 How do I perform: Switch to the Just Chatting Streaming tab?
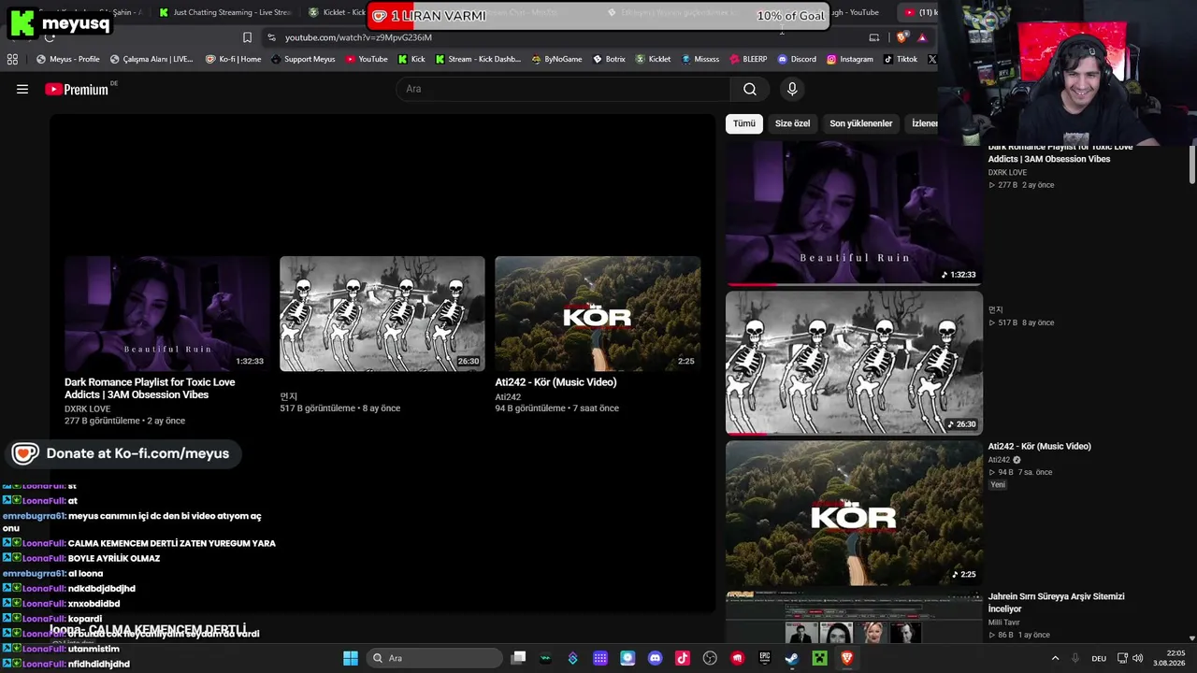coord(224,12)
